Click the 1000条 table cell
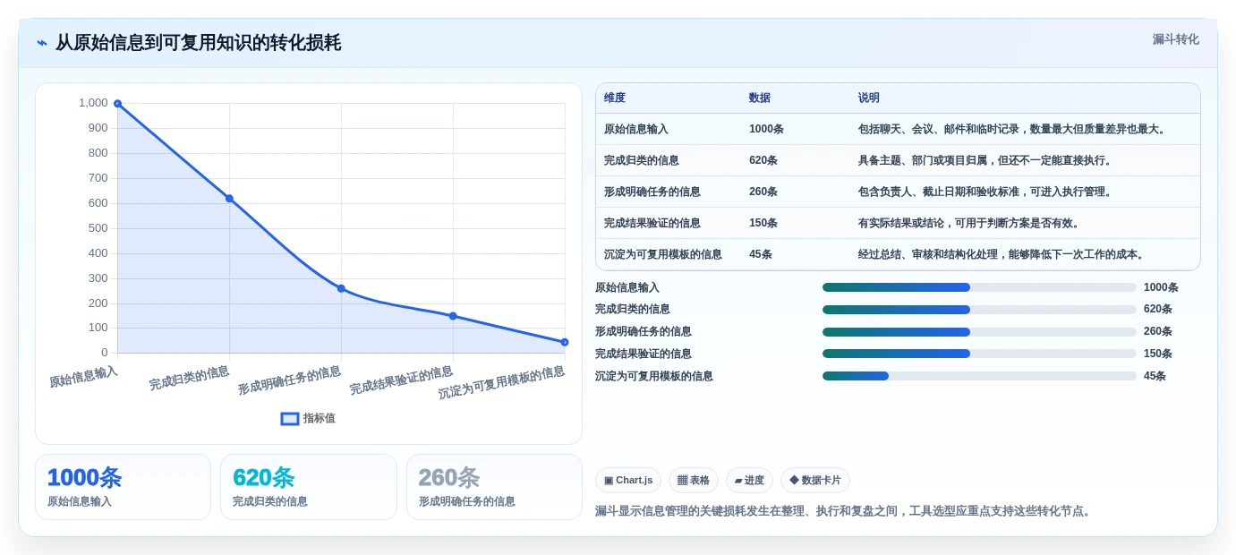The width and height of the screenshot is (1236, 555). [766, 129]
